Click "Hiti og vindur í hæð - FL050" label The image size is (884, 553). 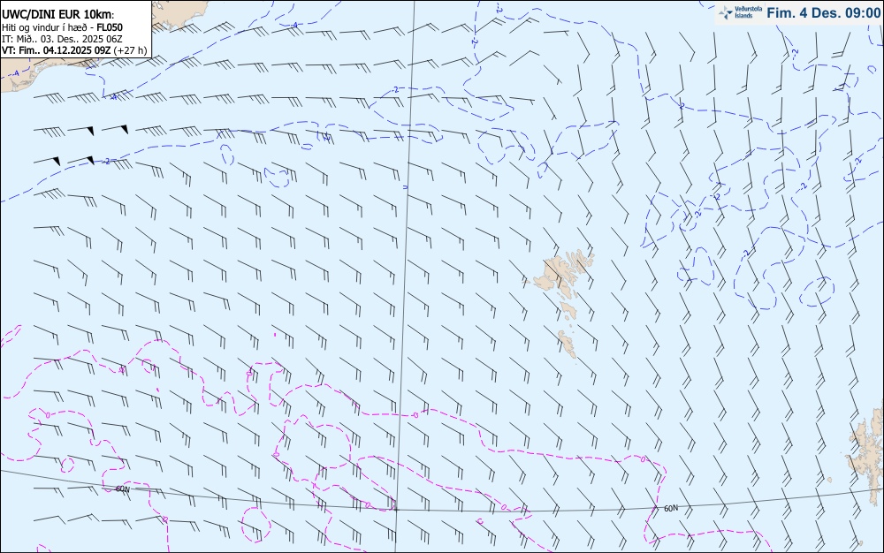tap(63, 27)
